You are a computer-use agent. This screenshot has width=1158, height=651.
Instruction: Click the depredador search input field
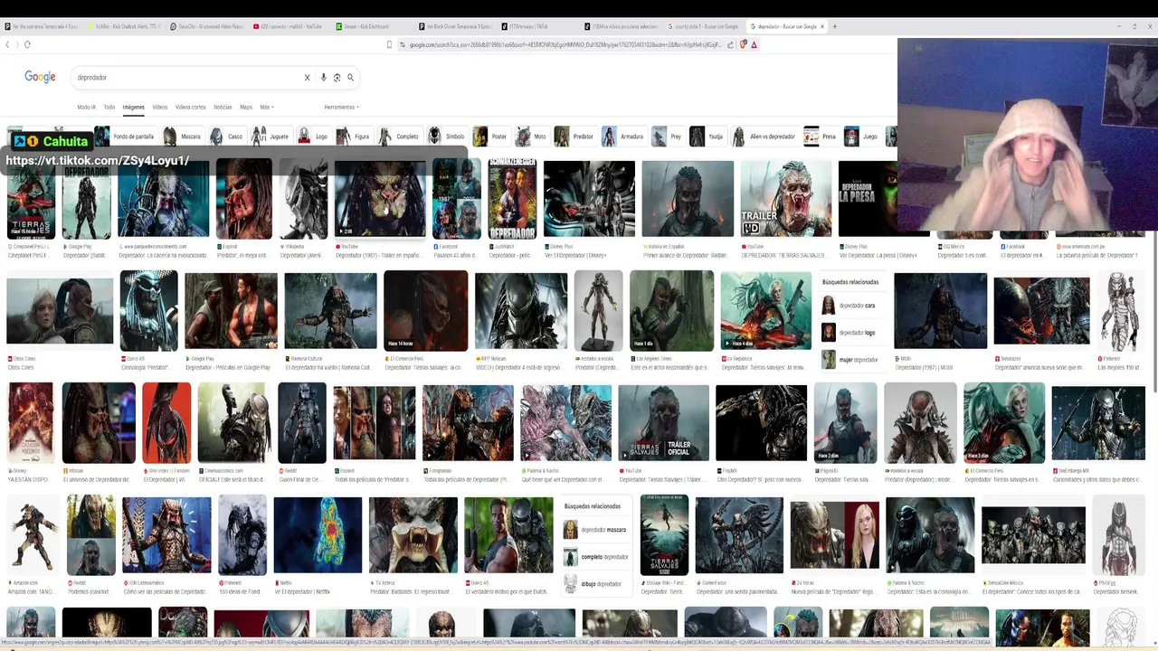pyautogui.click(x=188, y=78)
